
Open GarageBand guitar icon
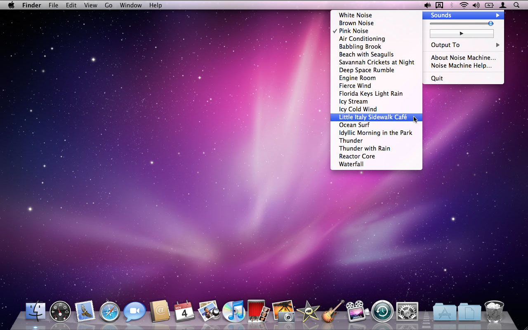point(332,311)
